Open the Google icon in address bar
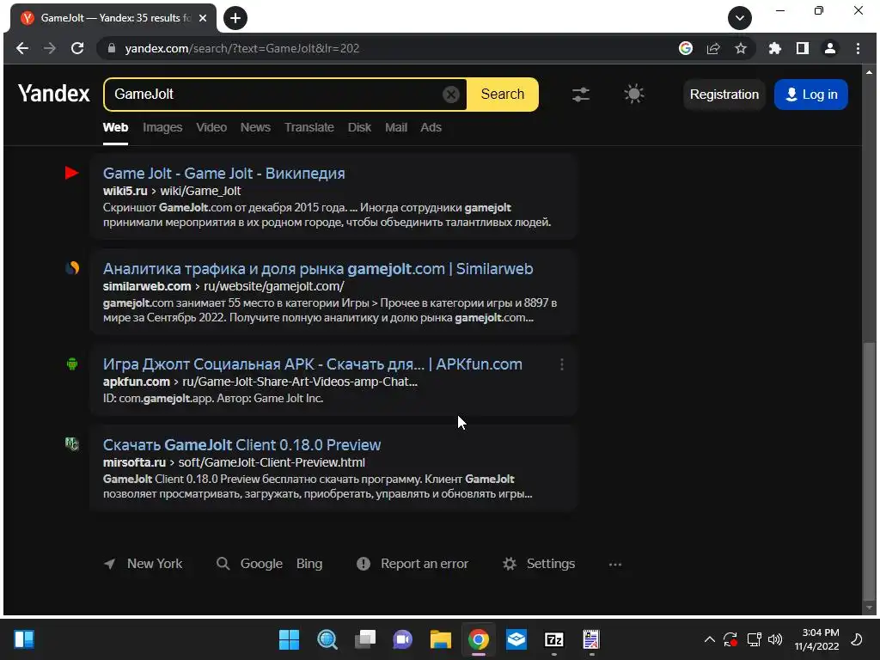The width and height of the screenshot is (880, 660). 685,48
